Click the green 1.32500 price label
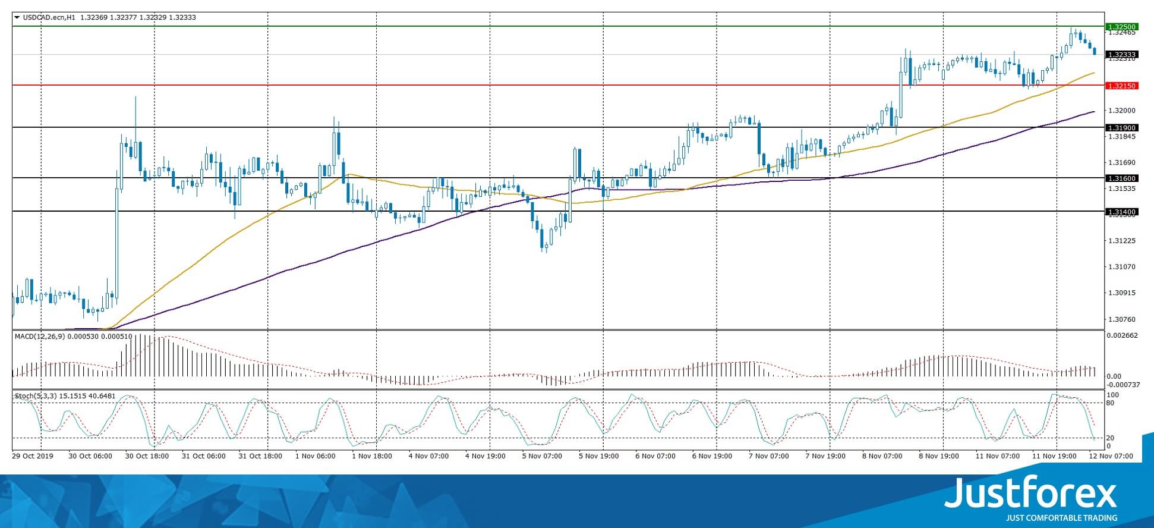 (x=1121, y=27)
